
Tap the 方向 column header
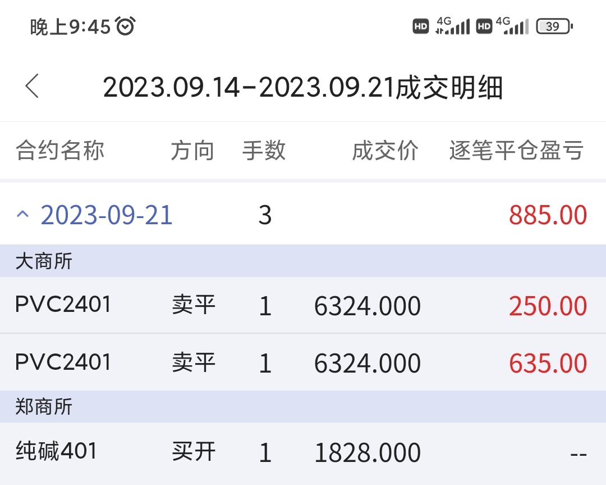192,151
